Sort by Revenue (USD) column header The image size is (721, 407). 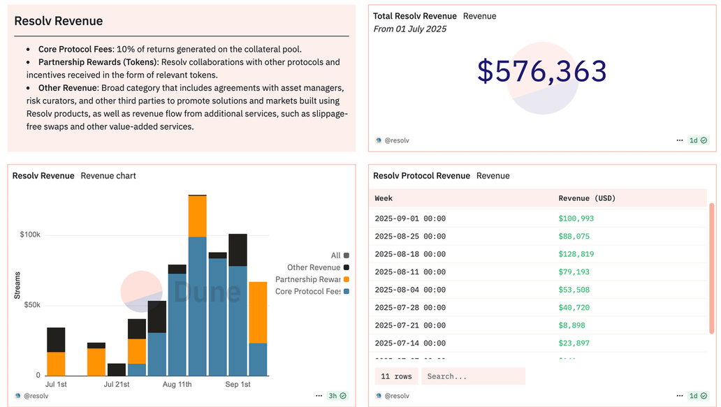coord(587,198)
